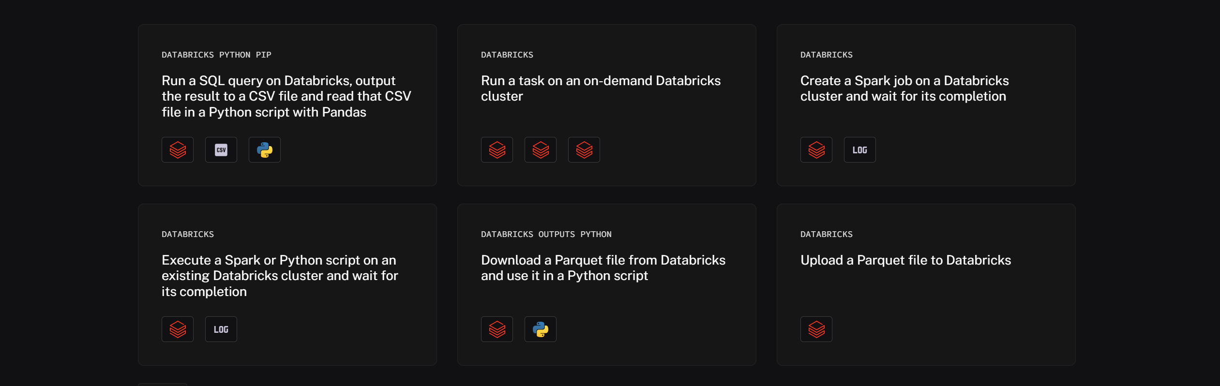
Task: Click the Databricks icon in the Download Parquet card
Action: 497,329
